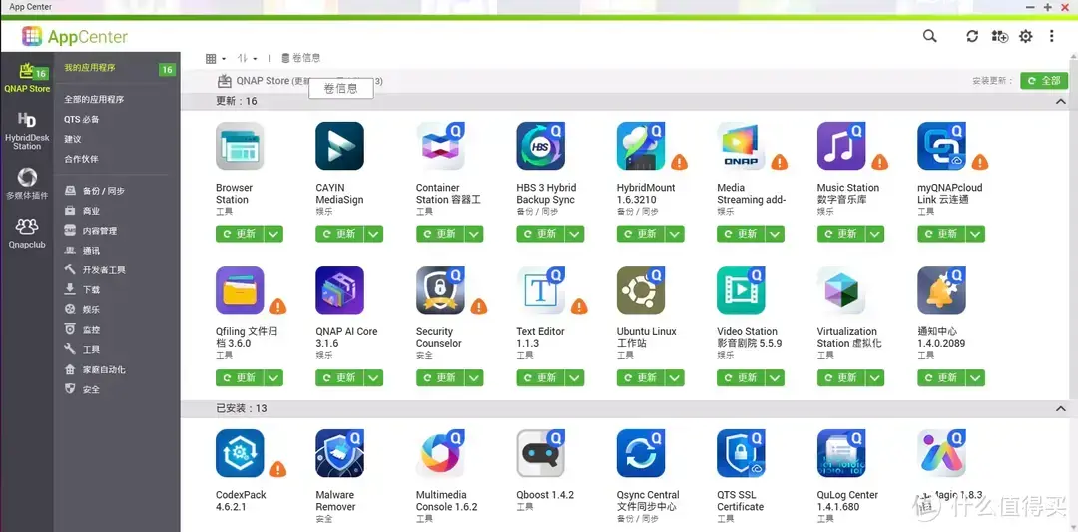Open the Qboost app icon
The width and height of the screenshot is (1078, 532).
click(540, 453)
